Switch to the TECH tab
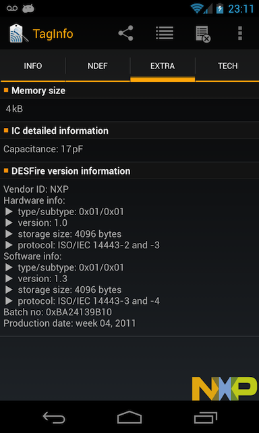The width and height of the screenshot is (259, 433). pyautogui.click(x=227, y=66)
